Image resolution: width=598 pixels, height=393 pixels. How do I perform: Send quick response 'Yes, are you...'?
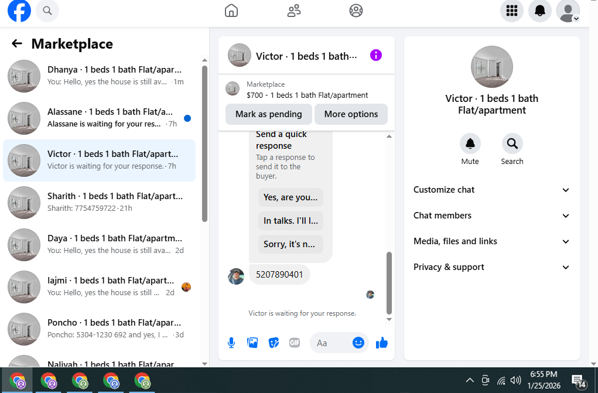tap(291, 197)
